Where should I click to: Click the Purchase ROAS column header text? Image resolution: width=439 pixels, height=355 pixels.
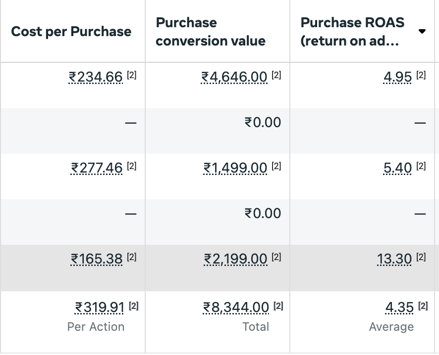352,32
